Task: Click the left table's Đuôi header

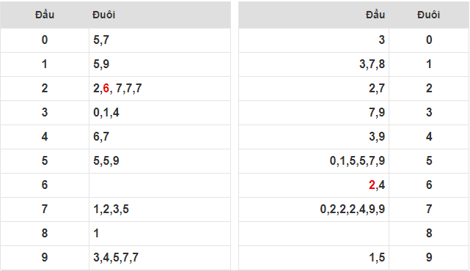Action: pyautogui.click(x=103, y=15)
